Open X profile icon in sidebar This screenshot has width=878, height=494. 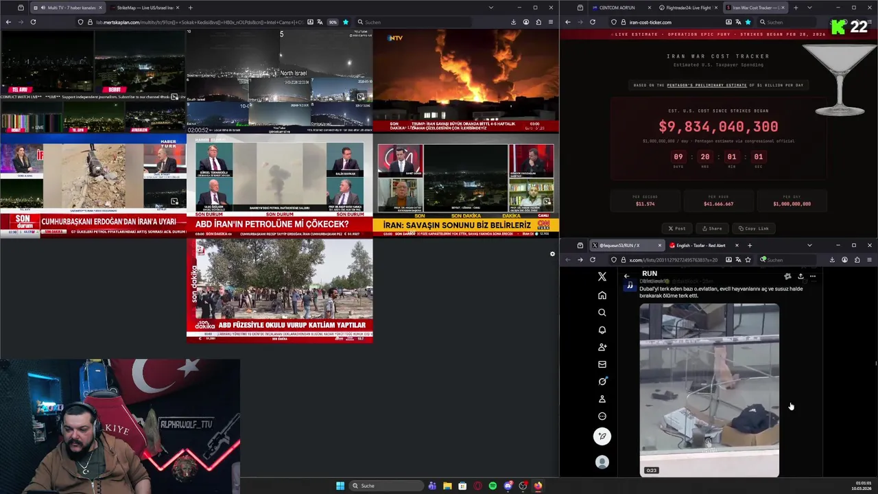pos(602,399)
